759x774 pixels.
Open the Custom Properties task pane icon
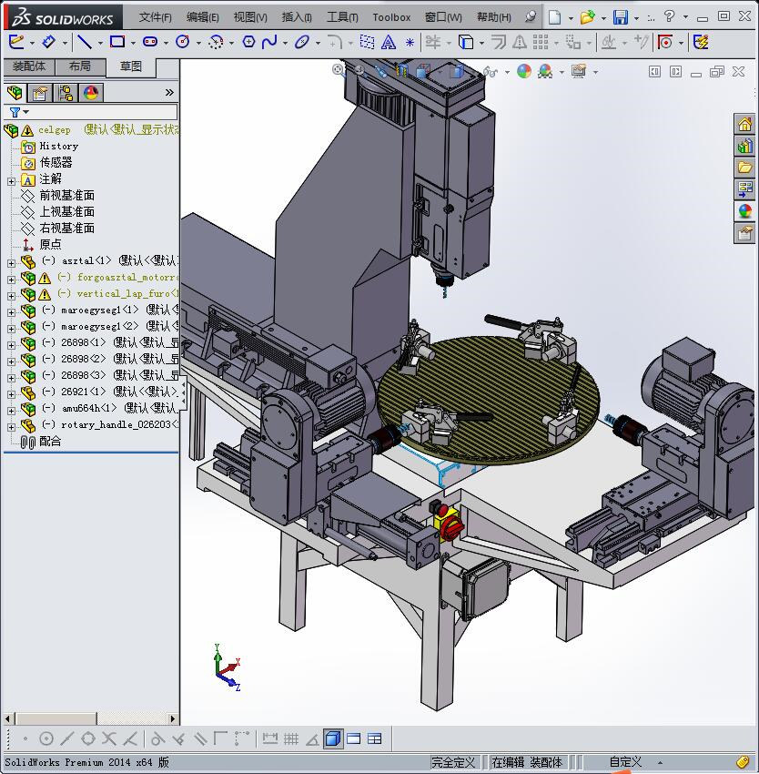point(744,232)
